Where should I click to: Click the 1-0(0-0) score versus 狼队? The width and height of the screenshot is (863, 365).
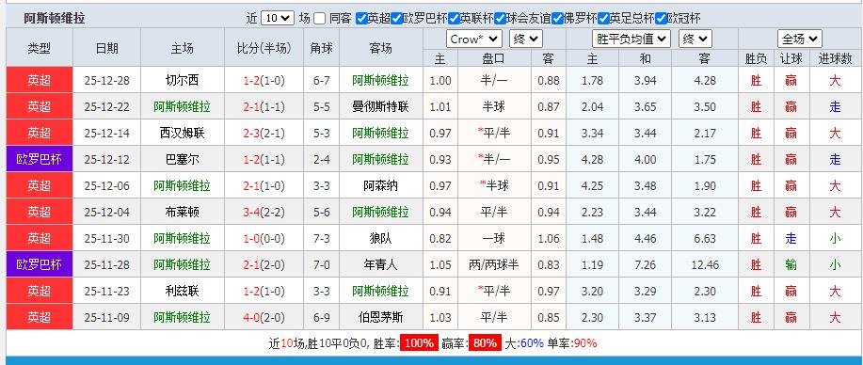click(264, 238)
